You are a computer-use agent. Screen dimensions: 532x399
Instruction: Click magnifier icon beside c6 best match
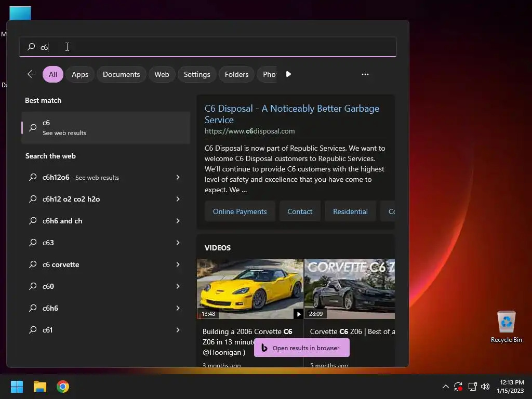tap(33, 128)
